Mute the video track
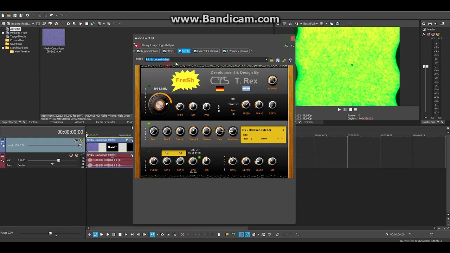The image size is (450, 253). coord(76,140)
